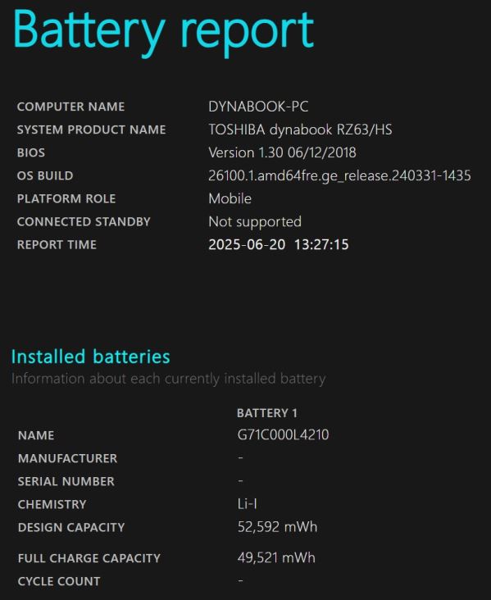Select the DYNABOOK-PC computer name value
This screenshot has height=600, width=491.
coord(258,107)
